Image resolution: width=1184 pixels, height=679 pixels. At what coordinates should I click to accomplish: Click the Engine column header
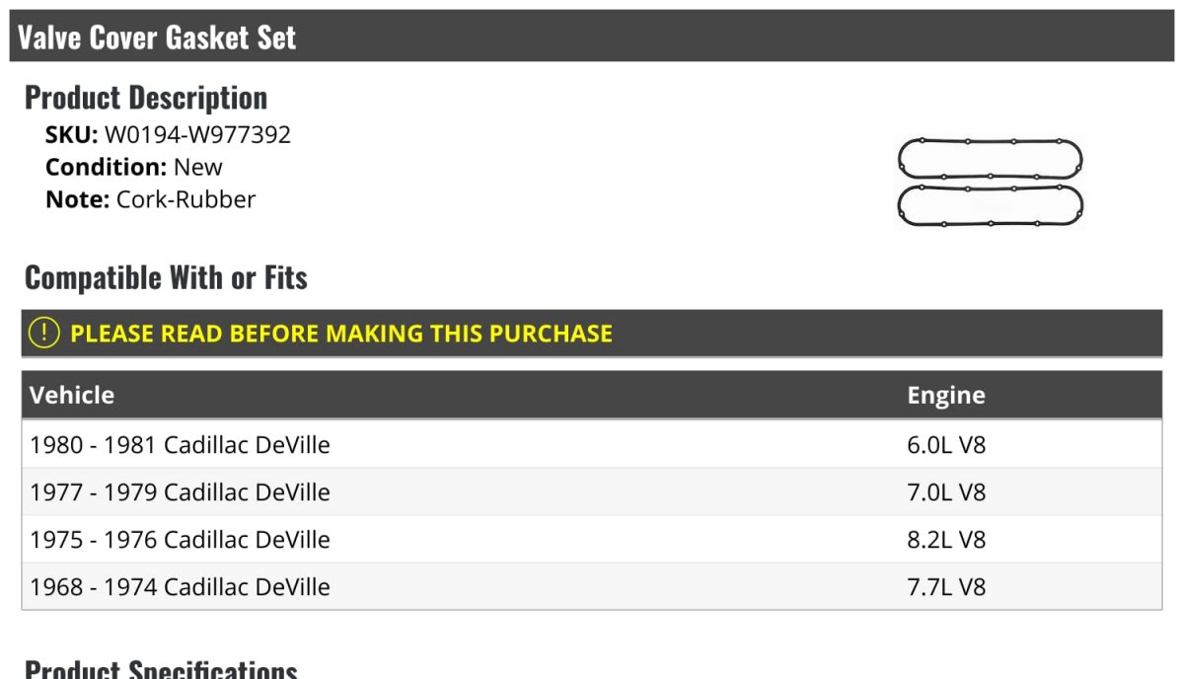click(x=946, y=396)
